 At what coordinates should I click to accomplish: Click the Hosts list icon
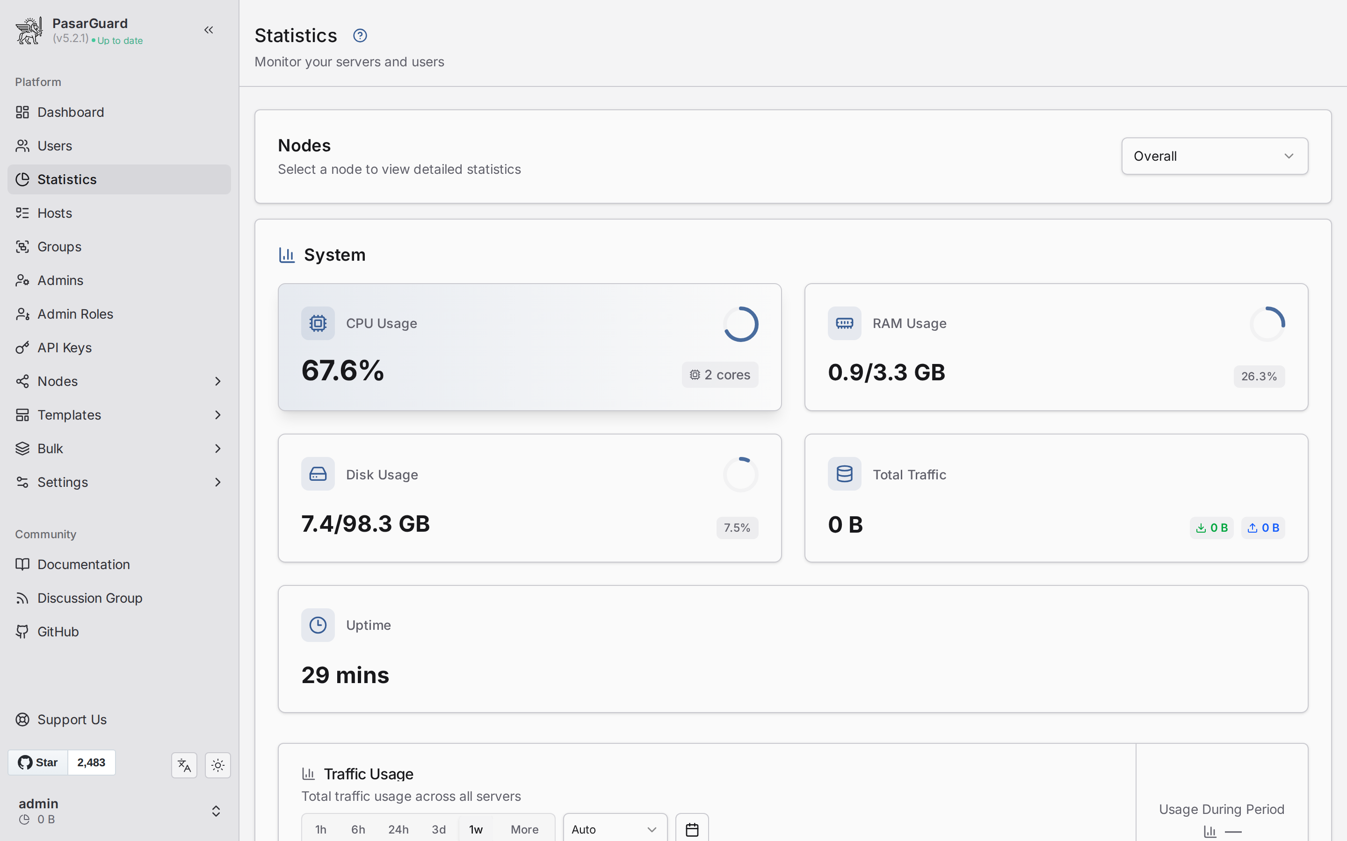point(22,213)
